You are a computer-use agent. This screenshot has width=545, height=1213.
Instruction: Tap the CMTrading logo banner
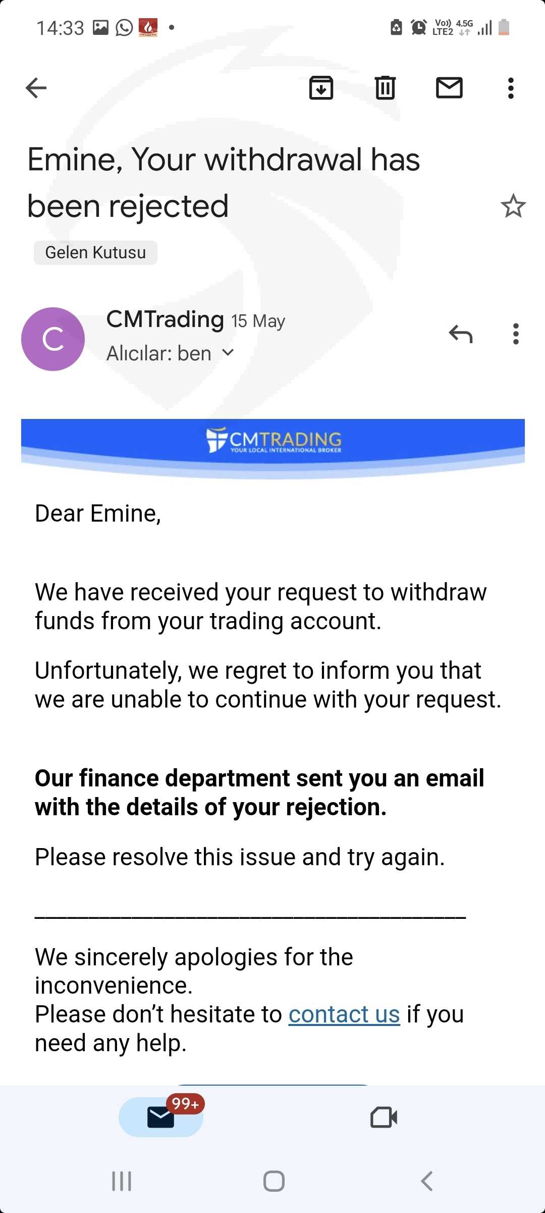[x=273, y=441]
